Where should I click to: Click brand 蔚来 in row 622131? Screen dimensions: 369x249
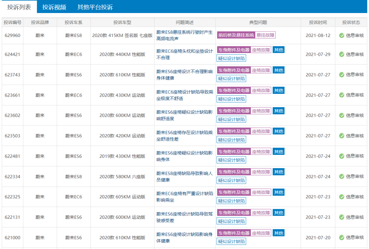40,217
